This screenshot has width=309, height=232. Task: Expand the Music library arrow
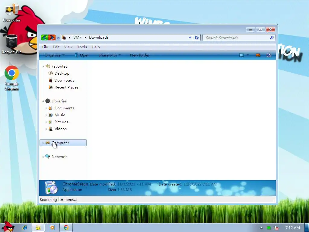(x=46, y=115)
